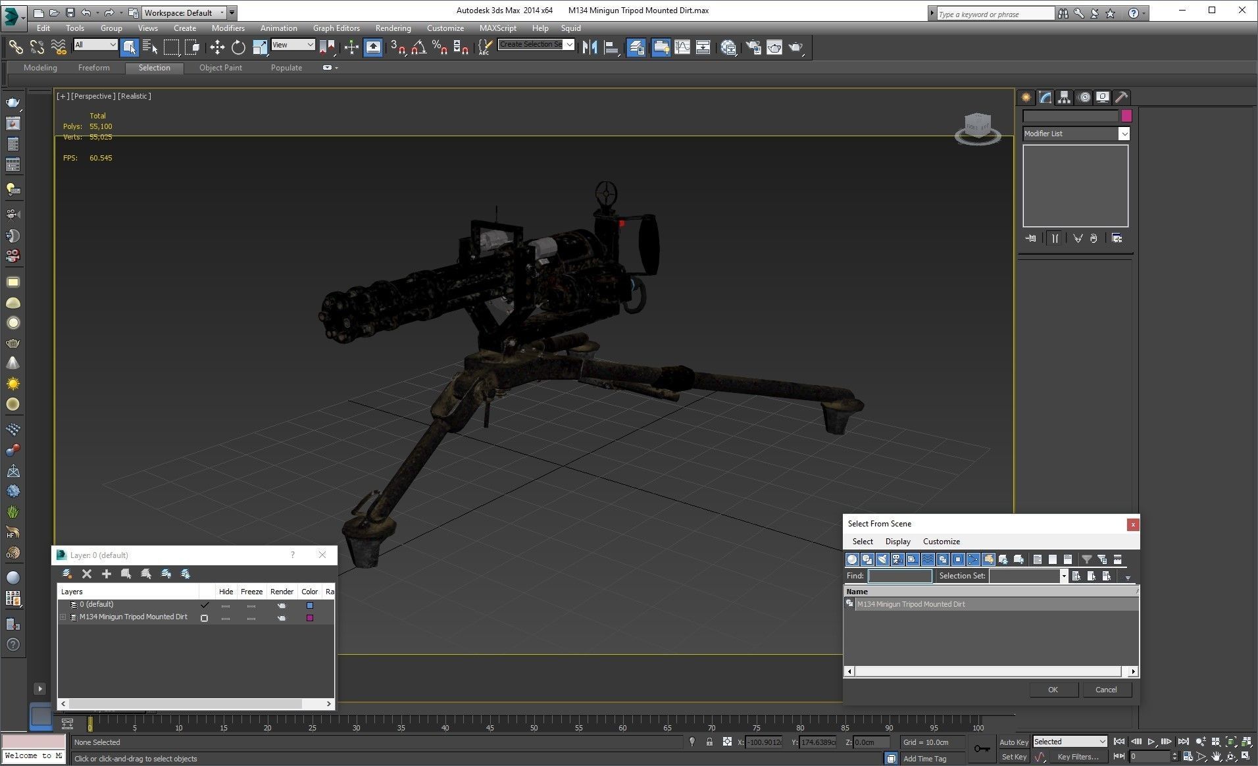Open the Hierarchy command panel tab

1064,97
